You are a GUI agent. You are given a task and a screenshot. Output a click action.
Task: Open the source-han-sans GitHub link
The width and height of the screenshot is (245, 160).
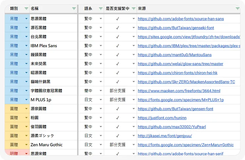coord(181,19)
